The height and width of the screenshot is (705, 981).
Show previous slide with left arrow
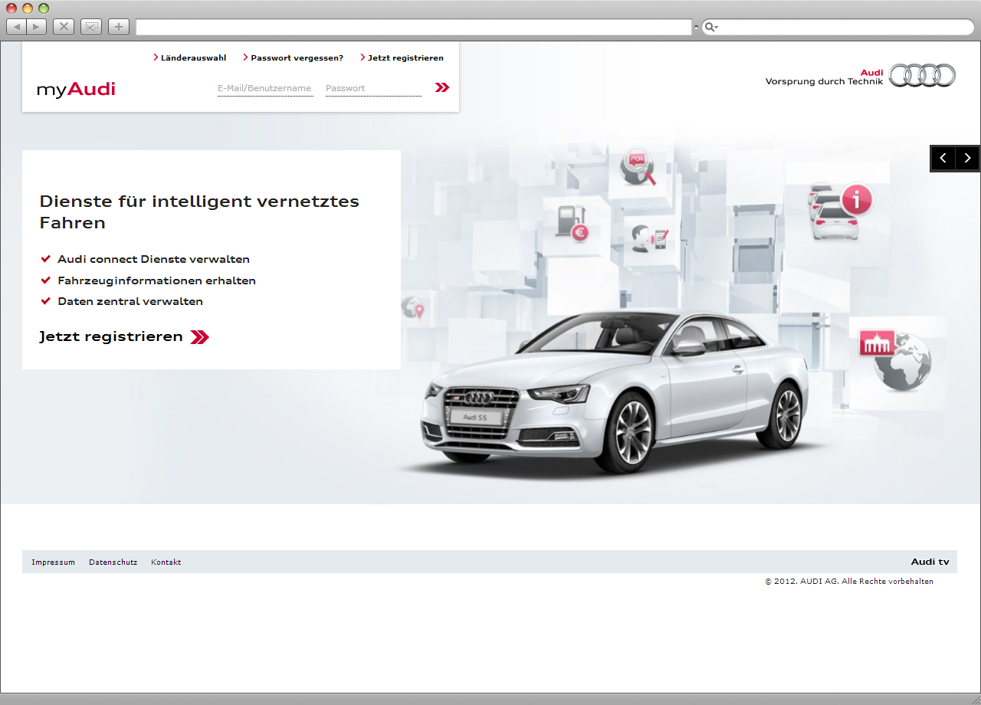pos(943,158)
